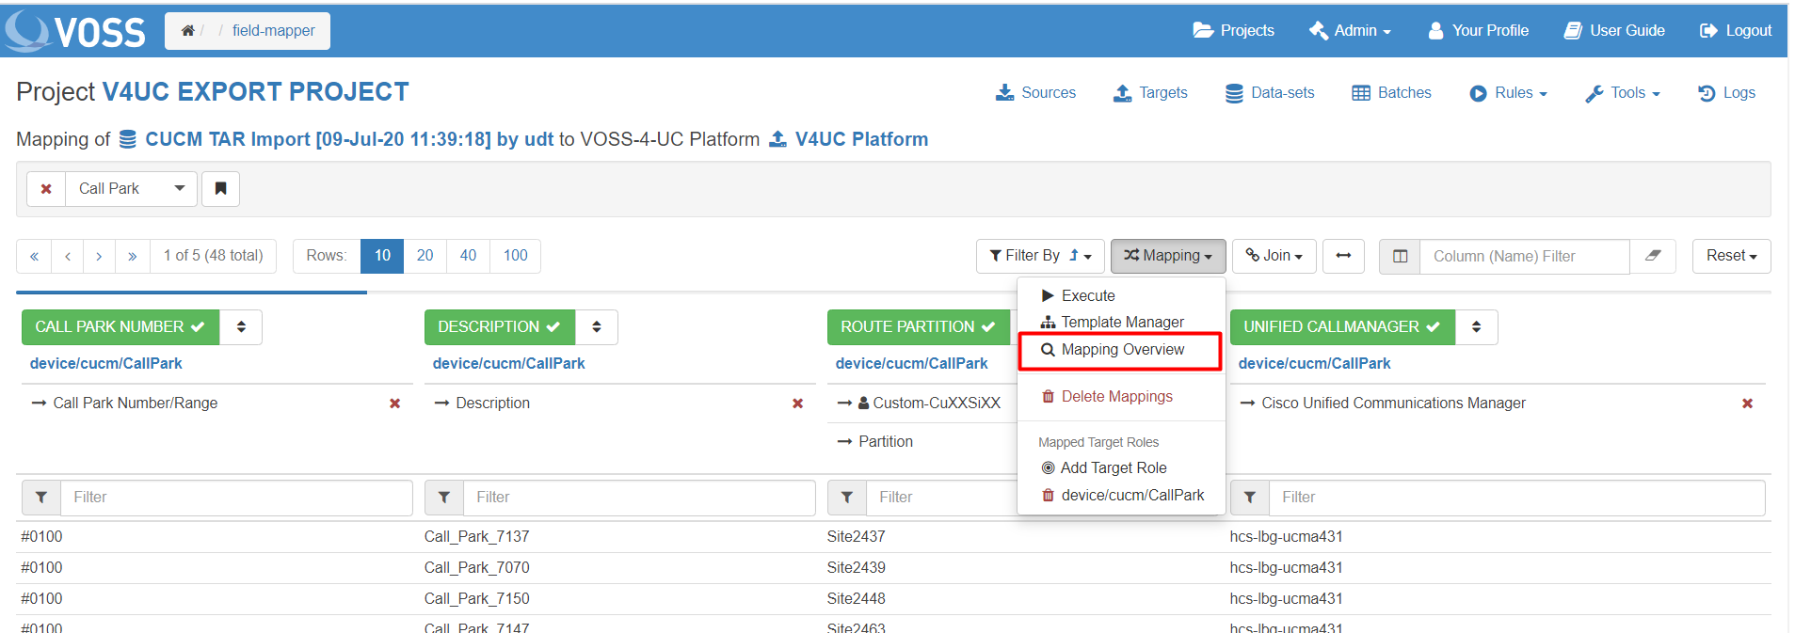The image size is (1795, 633).
Task: Toggle the UNIFIED CALLMANAGER column button
Action: pos(1341,327)
